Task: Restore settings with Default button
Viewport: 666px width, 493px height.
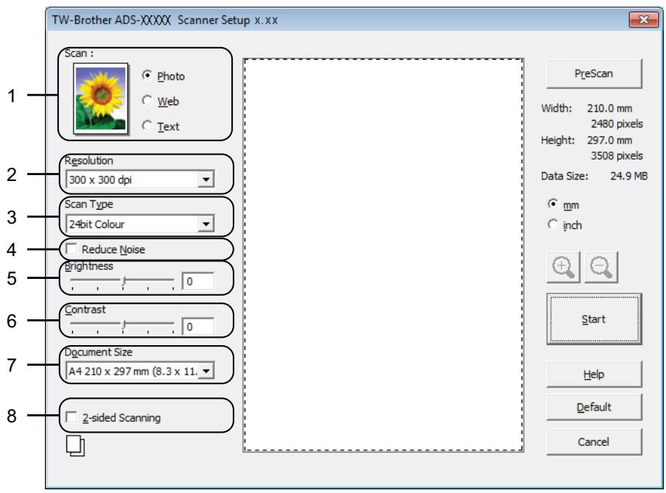Action: (594, 407)
